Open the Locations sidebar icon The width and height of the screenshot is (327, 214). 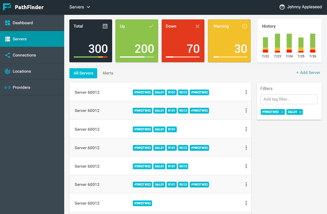8,71
